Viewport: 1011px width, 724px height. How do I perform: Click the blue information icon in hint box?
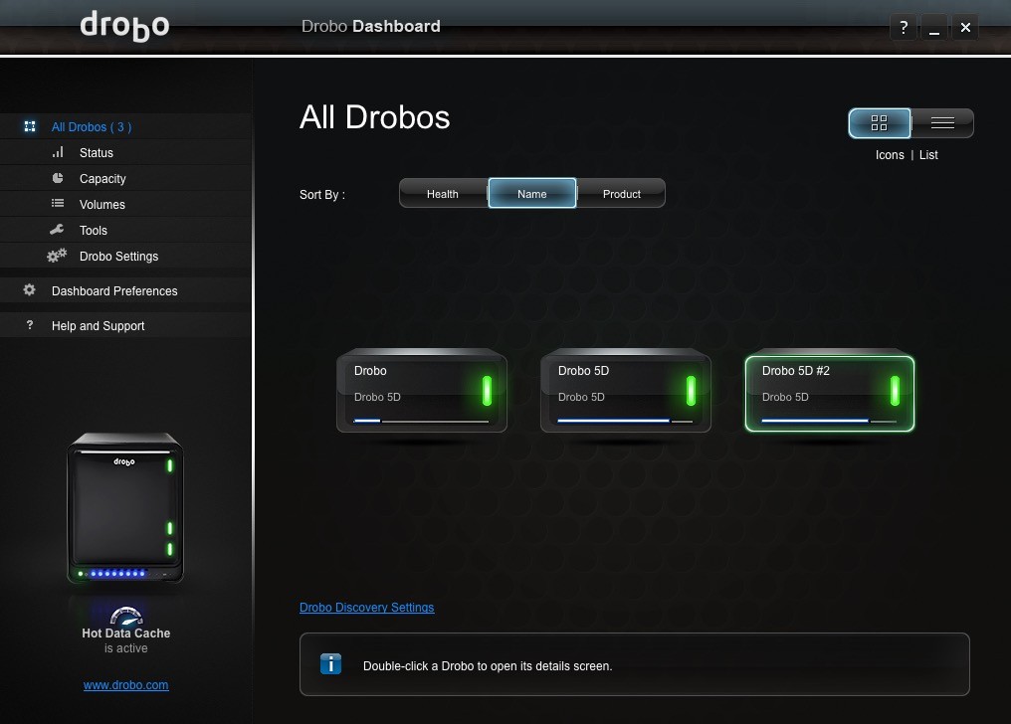tap(330, 663)
